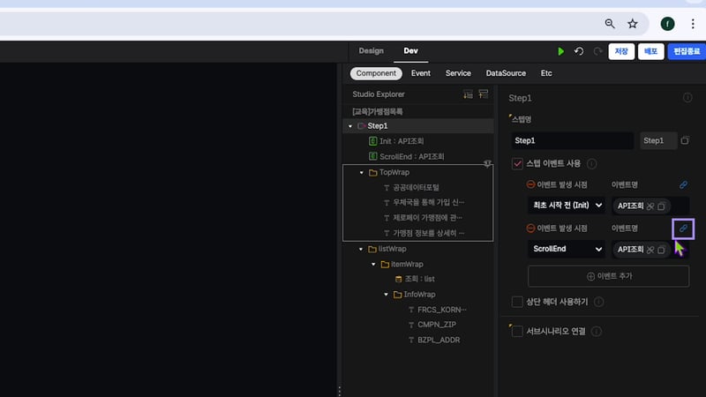706x397 pixels.
Task: Unlink API조회 from the ScrollEnd event
Action: 650,250
